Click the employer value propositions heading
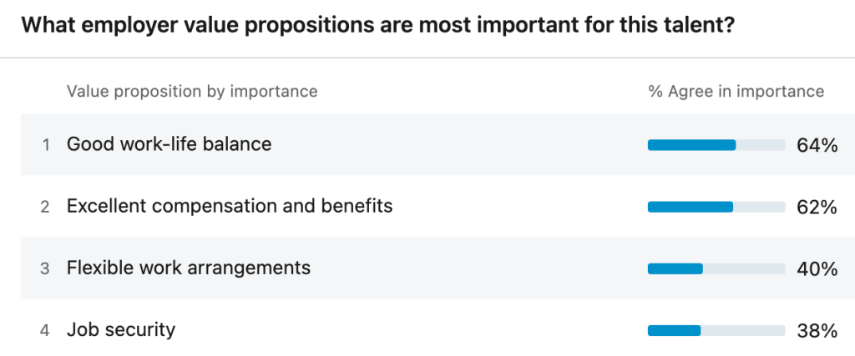Screen dimensions: 855x356 click(377, 24)
